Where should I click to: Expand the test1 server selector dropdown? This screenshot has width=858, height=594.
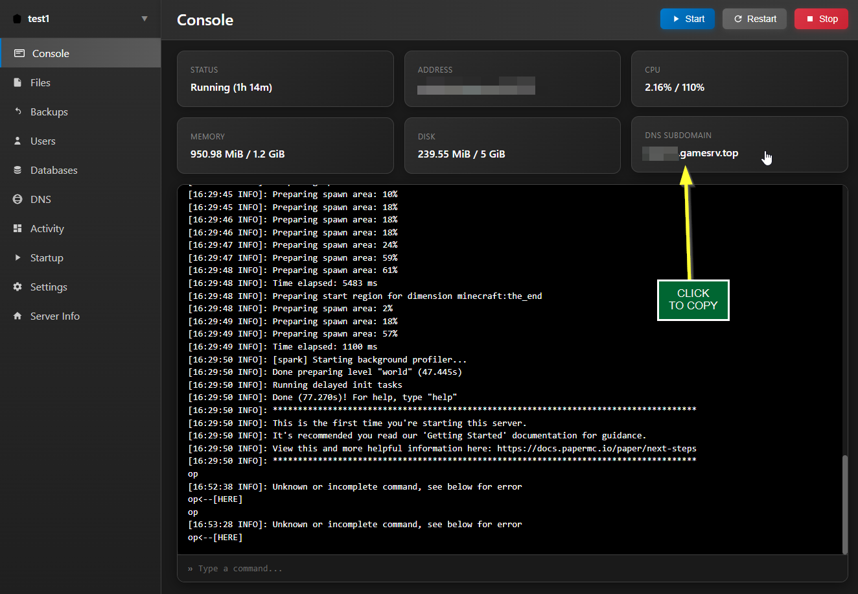tap(145, 19)
